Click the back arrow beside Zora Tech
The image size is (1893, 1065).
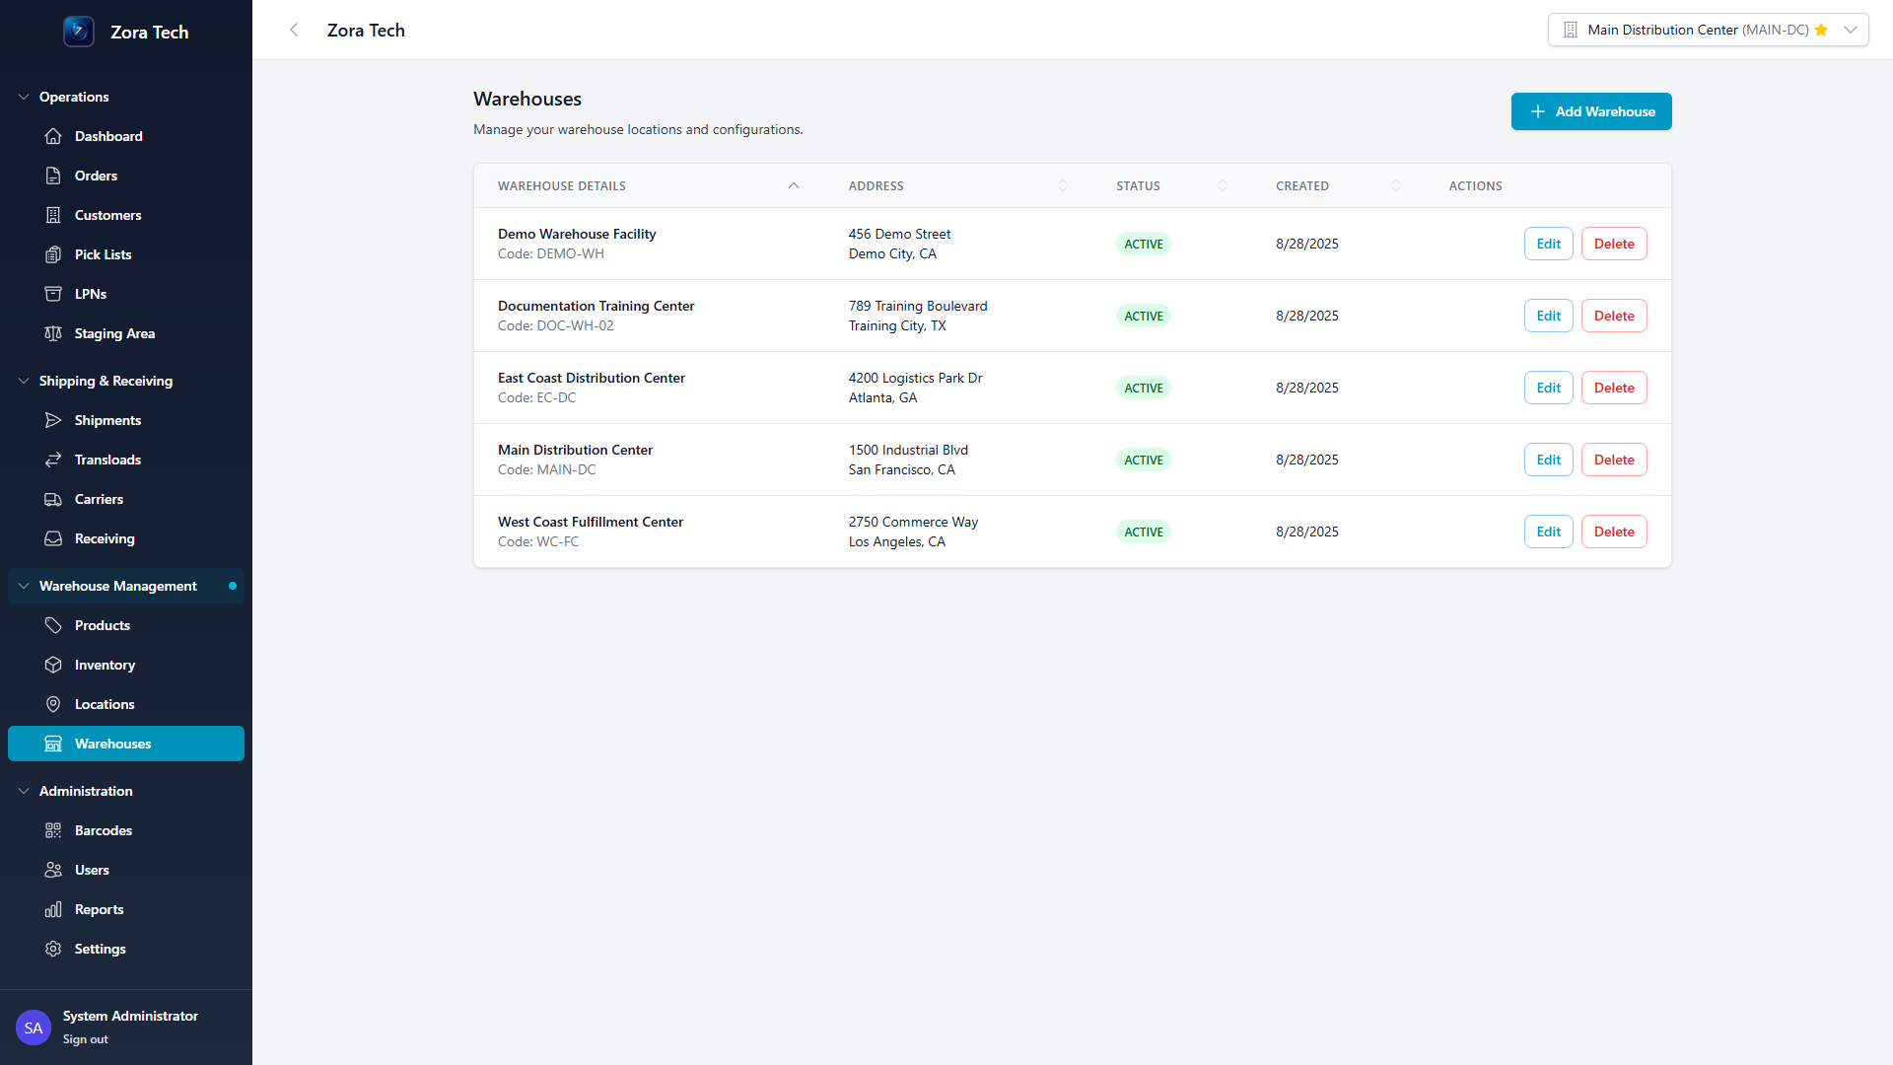[294, 30]
